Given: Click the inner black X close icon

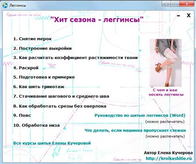Looking at the screenshot, I should pos(189,15).
